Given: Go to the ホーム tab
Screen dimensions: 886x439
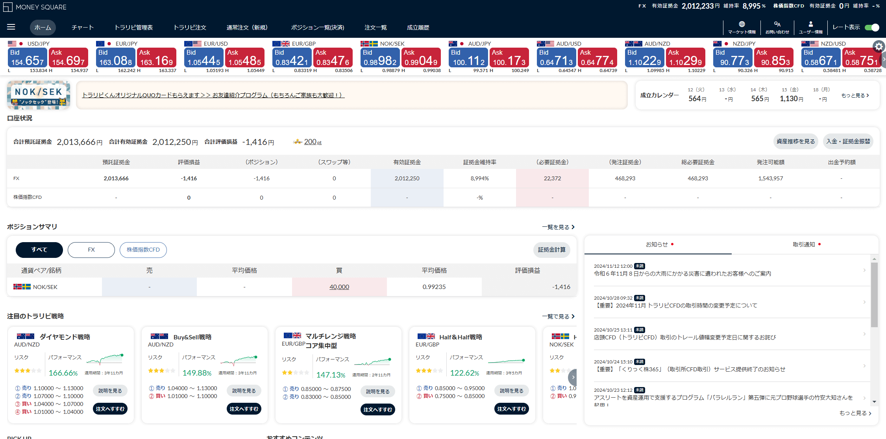Looking at the screenshot, I should [x=43, y=28].
